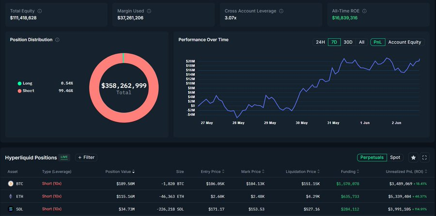
Task: Click the Total Equity value $111,418,628
Action: [23, 18]
